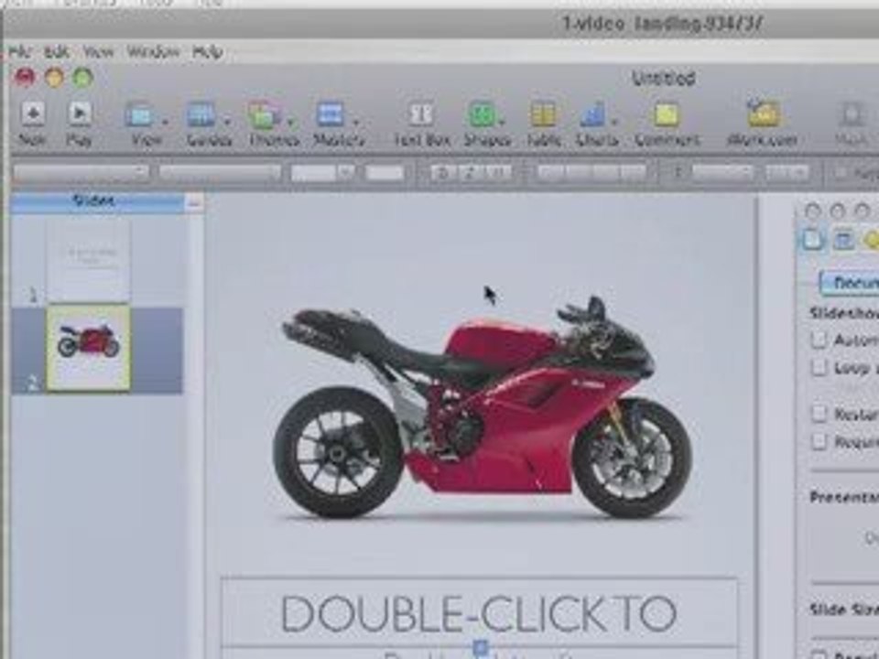Open the Document inspector icon
This screenshot has height=659, width=879.
tap(812, 240)
